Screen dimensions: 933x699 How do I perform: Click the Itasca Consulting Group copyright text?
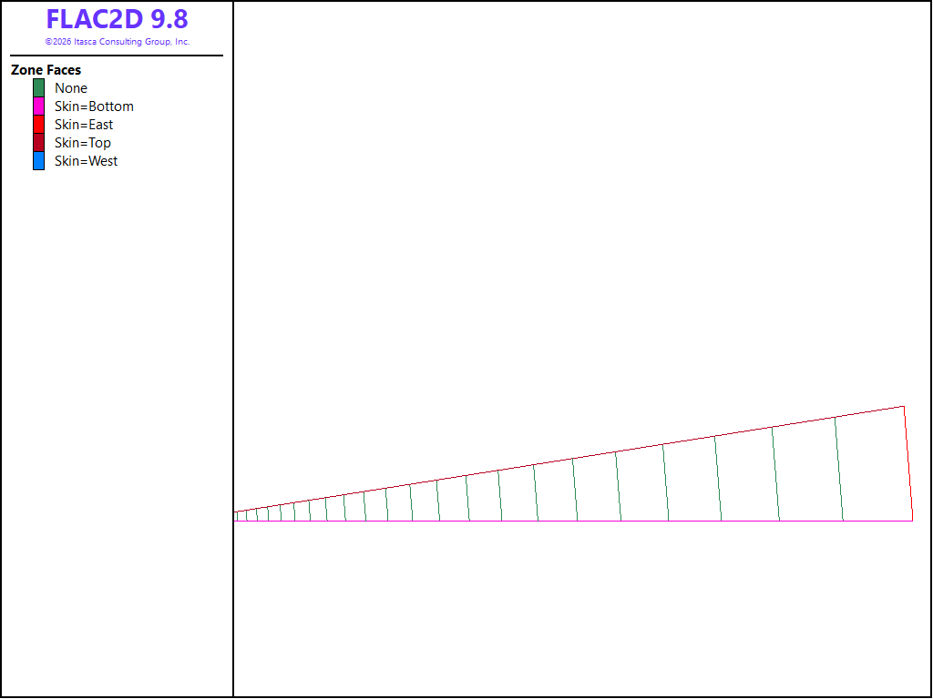118,42
